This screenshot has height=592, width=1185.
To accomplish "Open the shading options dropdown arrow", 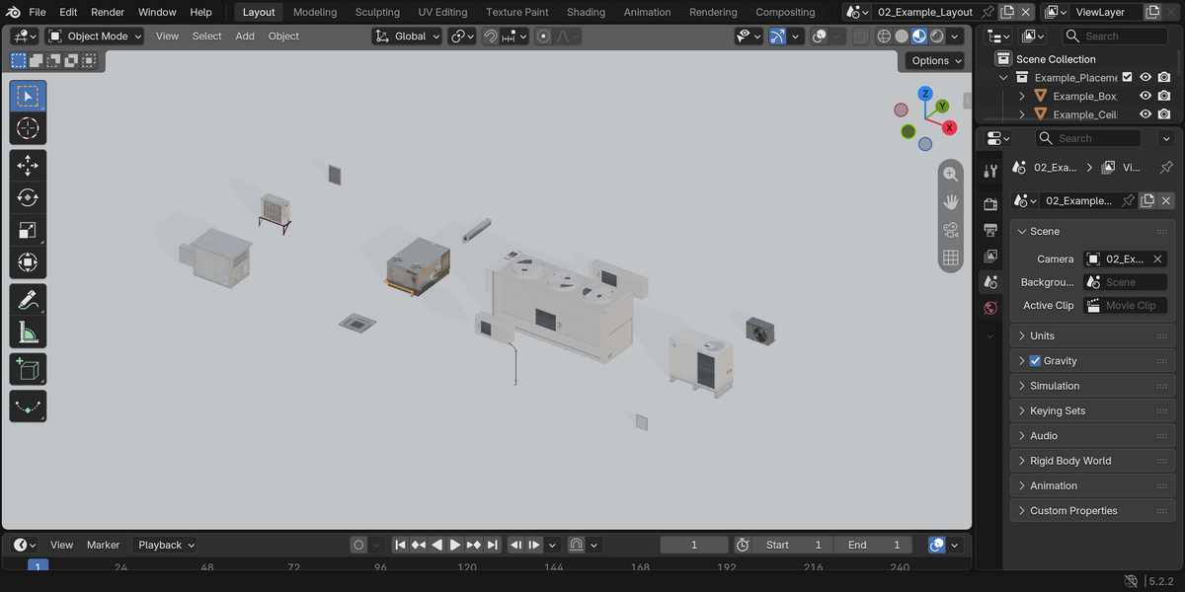I will click(x=956, y=36).
